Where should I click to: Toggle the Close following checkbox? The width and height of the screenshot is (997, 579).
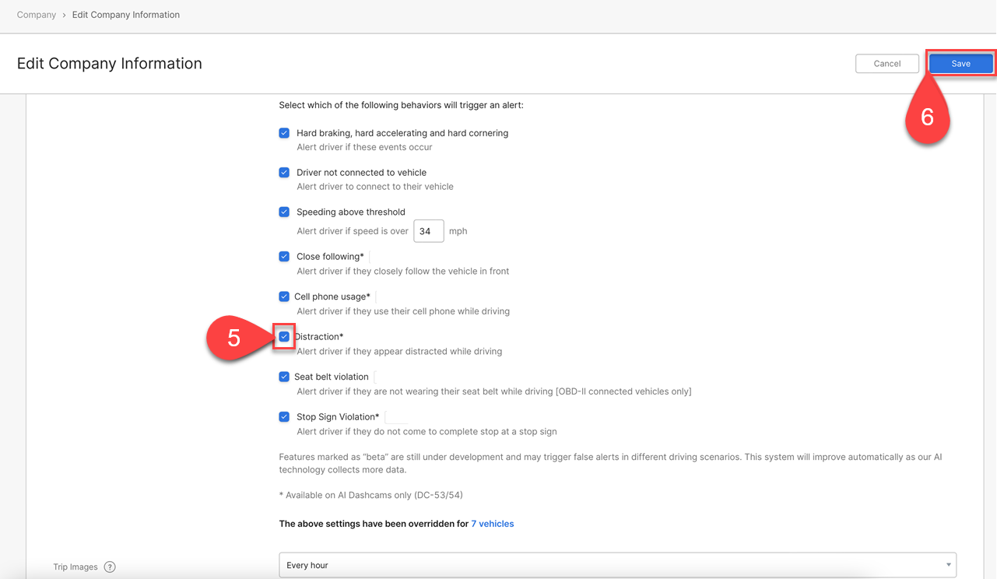click(284, 256)
